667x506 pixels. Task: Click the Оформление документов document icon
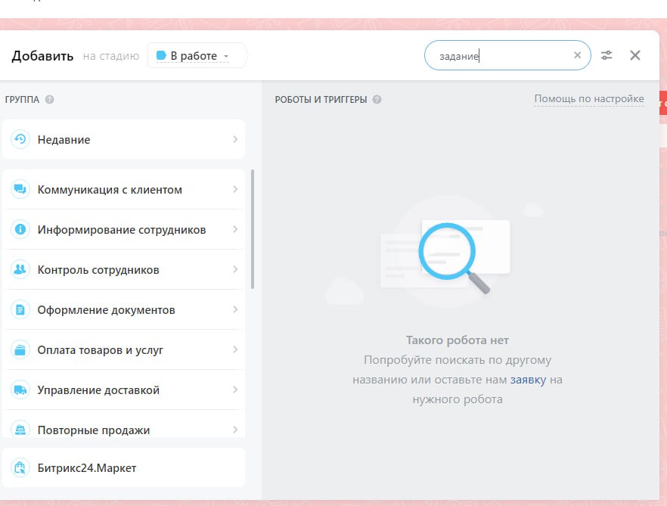click(x=20, y=309)
